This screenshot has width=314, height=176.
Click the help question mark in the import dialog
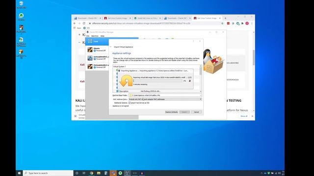point(193,41)
